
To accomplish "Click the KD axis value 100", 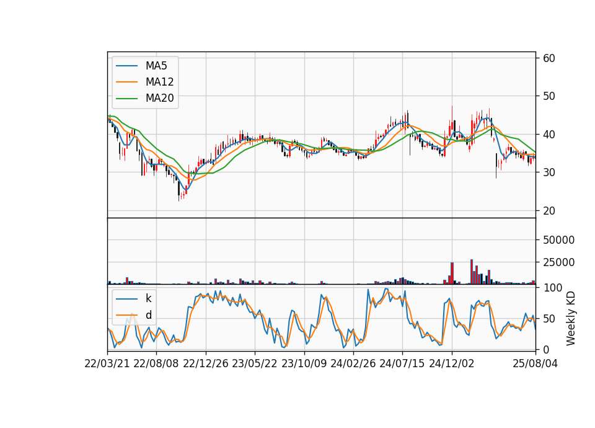I will [552, 288].
